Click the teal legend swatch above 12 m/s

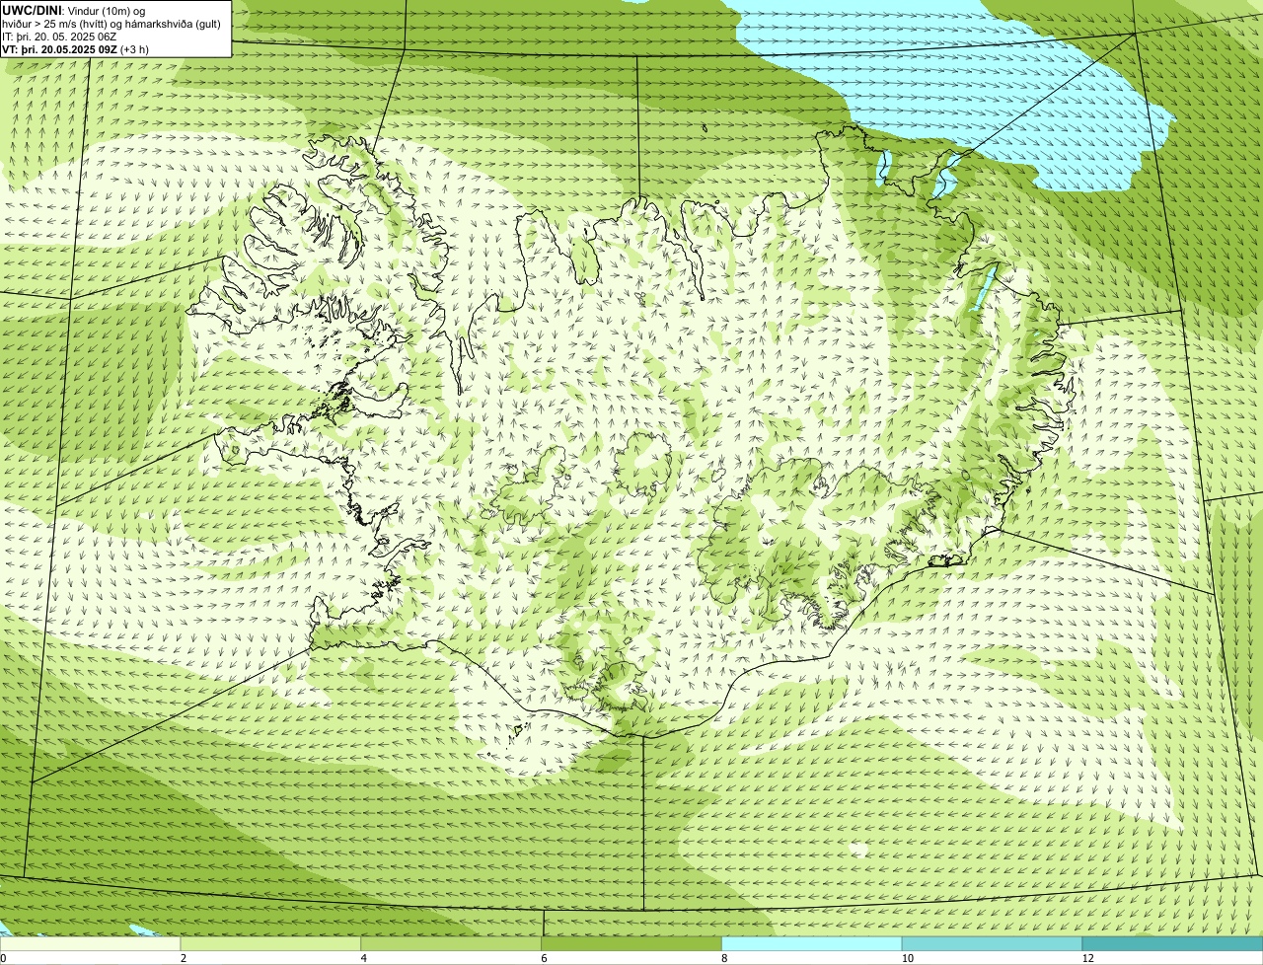1173,944
